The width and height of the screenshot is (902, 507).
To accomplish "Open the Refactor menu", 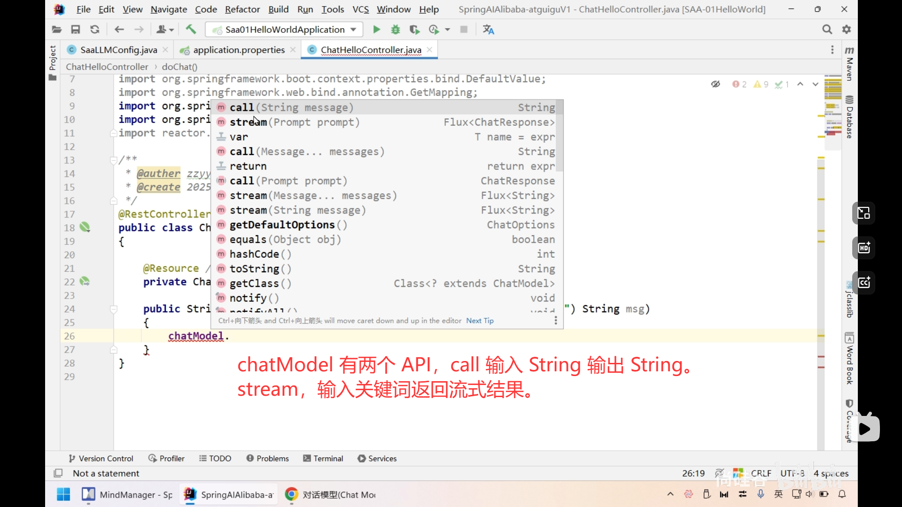I will point(242,9).
